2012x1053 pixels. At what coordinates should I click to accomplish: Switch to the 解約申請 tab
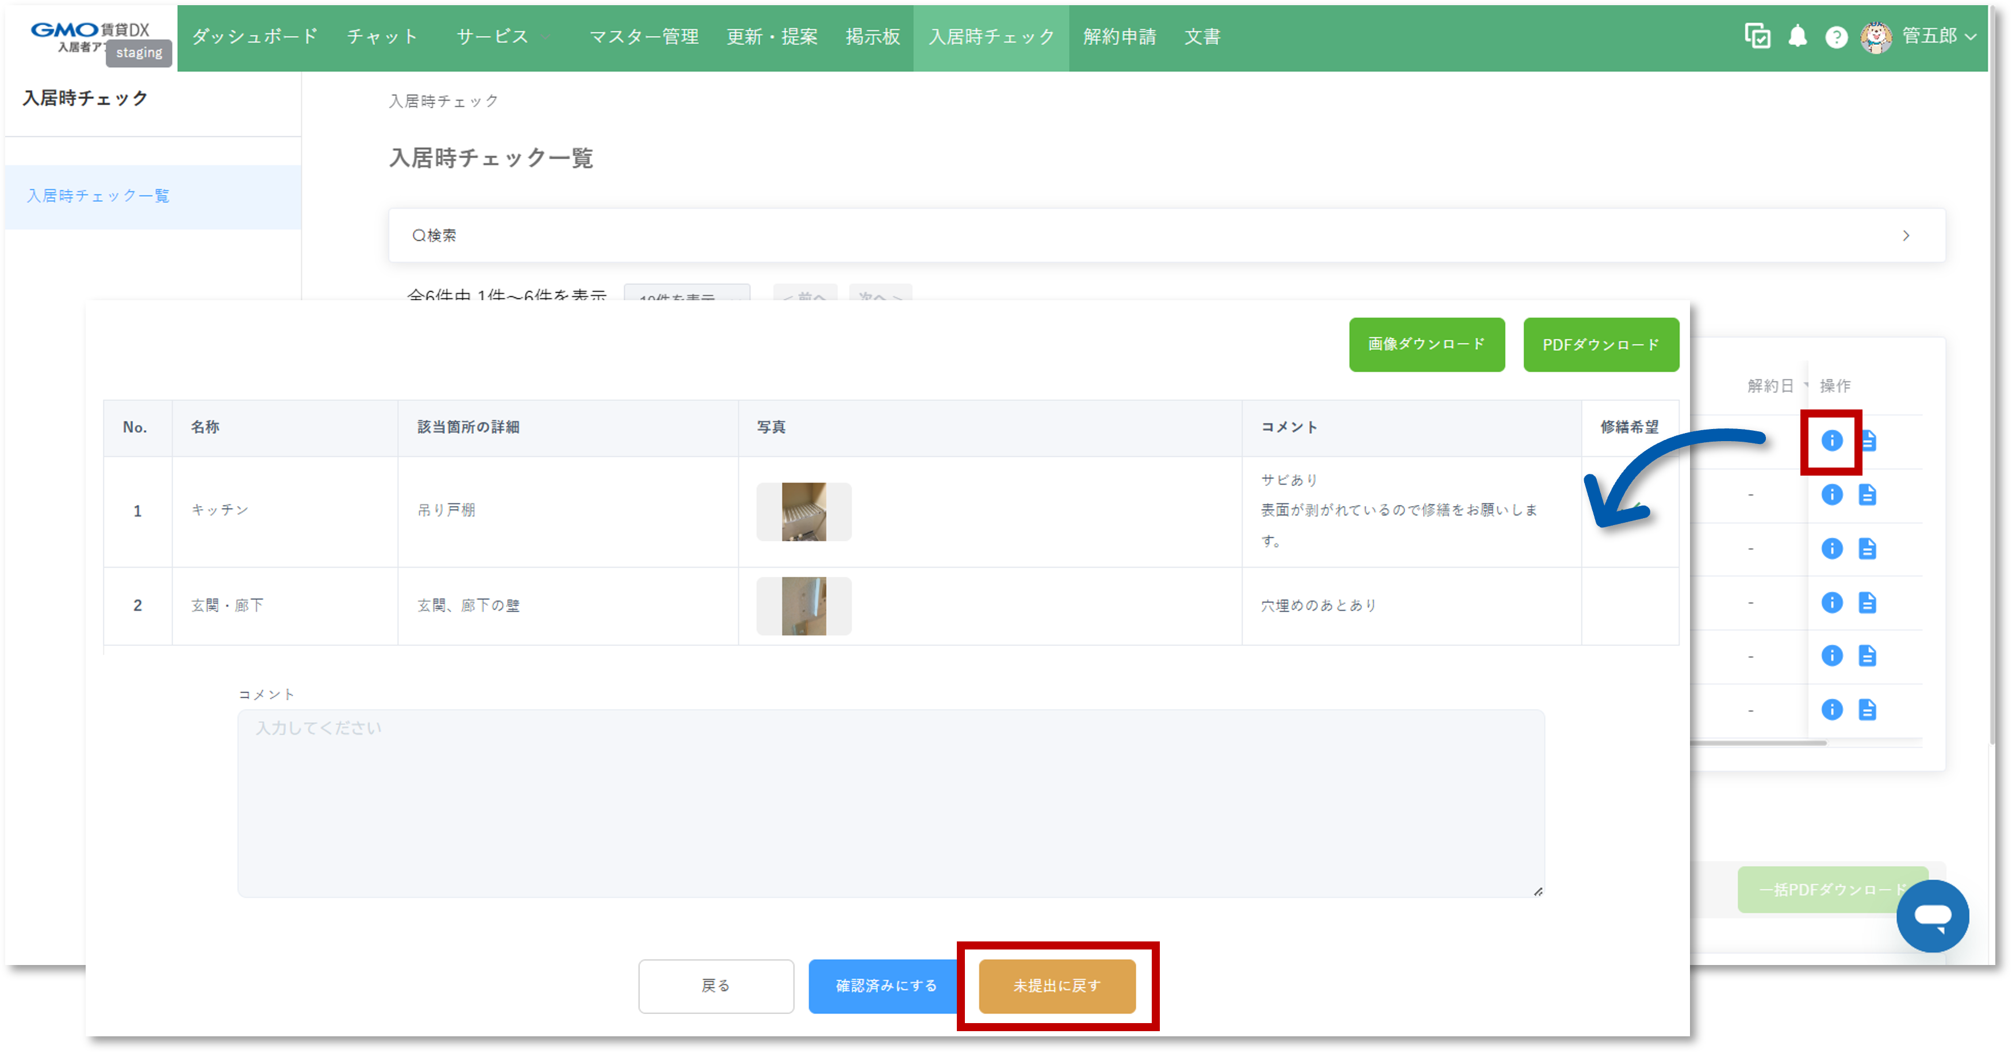tap(1118, 36)
